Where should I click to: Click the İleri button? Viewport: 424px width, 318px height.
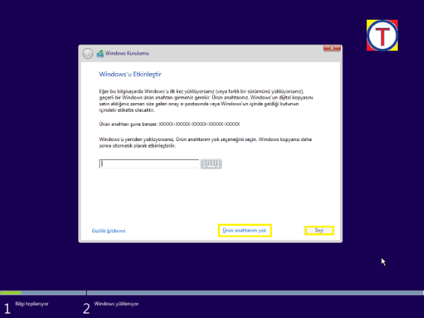[319, 230]
